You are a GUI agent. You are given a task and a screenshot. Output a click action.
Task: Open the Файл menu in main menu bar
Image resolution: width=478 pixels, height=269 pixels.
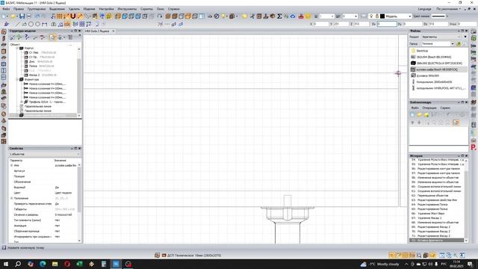tap(6, 9)
